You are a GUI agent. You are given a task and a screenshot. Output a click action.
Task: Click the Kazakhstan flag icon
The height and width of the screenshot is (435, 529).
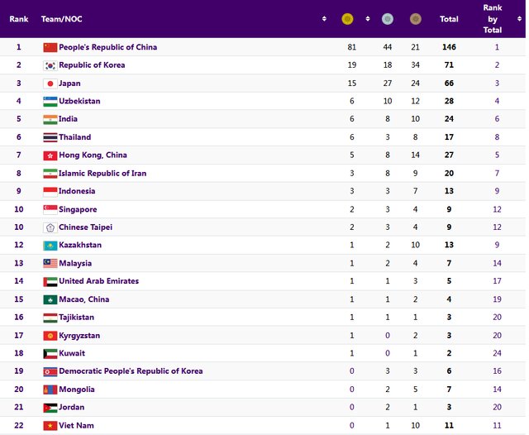tap(50, 246)
